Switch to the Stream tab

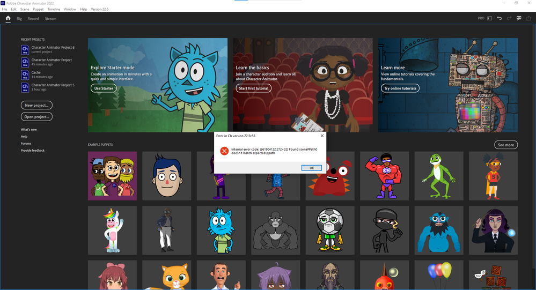[50, 18]
